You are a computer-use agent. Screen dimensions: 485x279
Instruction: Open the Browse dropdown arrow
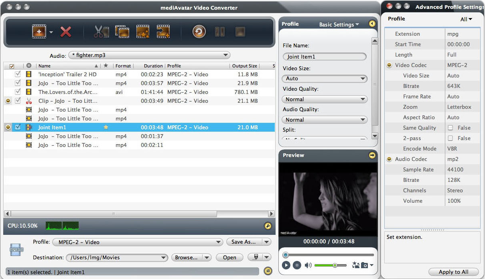click(207, 258)
